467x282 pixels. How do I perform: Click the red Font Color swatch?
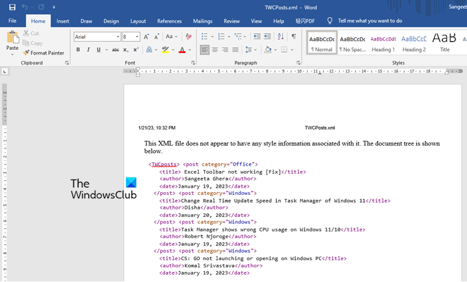point(181,50)
